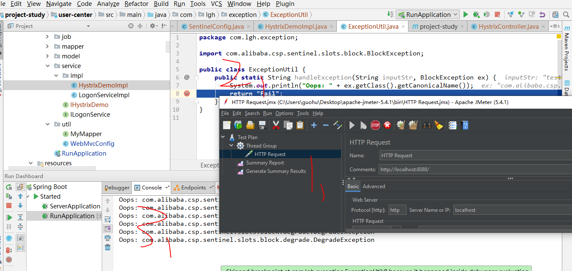This screenshot has height=271, width=572.
Task: Click the JMeter Remove minus icon
Action: pos(326,125)
